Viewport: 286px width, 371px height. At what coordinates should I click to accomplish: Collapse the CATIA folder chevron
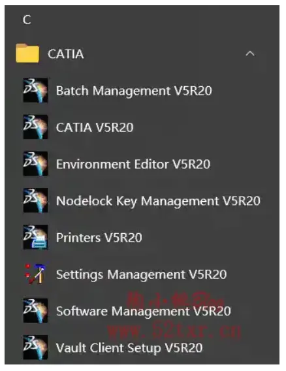pyautogui.click(x=250, y=54)
